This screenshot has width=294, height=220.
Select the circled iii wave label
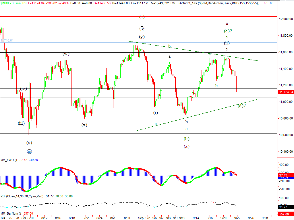(29, 152)
